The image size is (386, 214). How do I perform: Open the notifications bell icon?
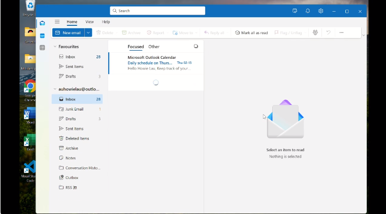point(308,11)
